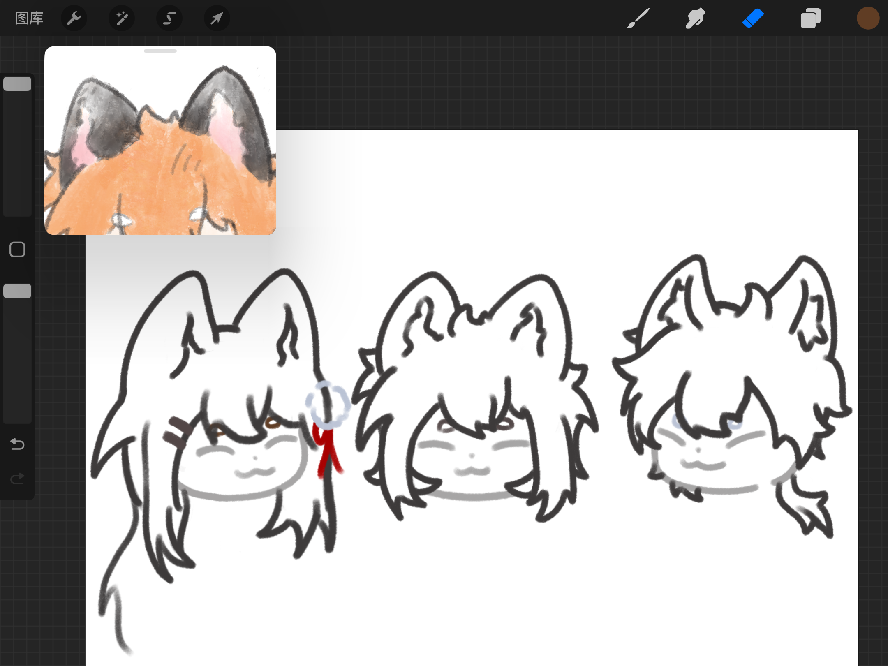Open the Gallery (图库) view
Screen dimensions: 888x666
pyautogui.click(x=29, y=18)
